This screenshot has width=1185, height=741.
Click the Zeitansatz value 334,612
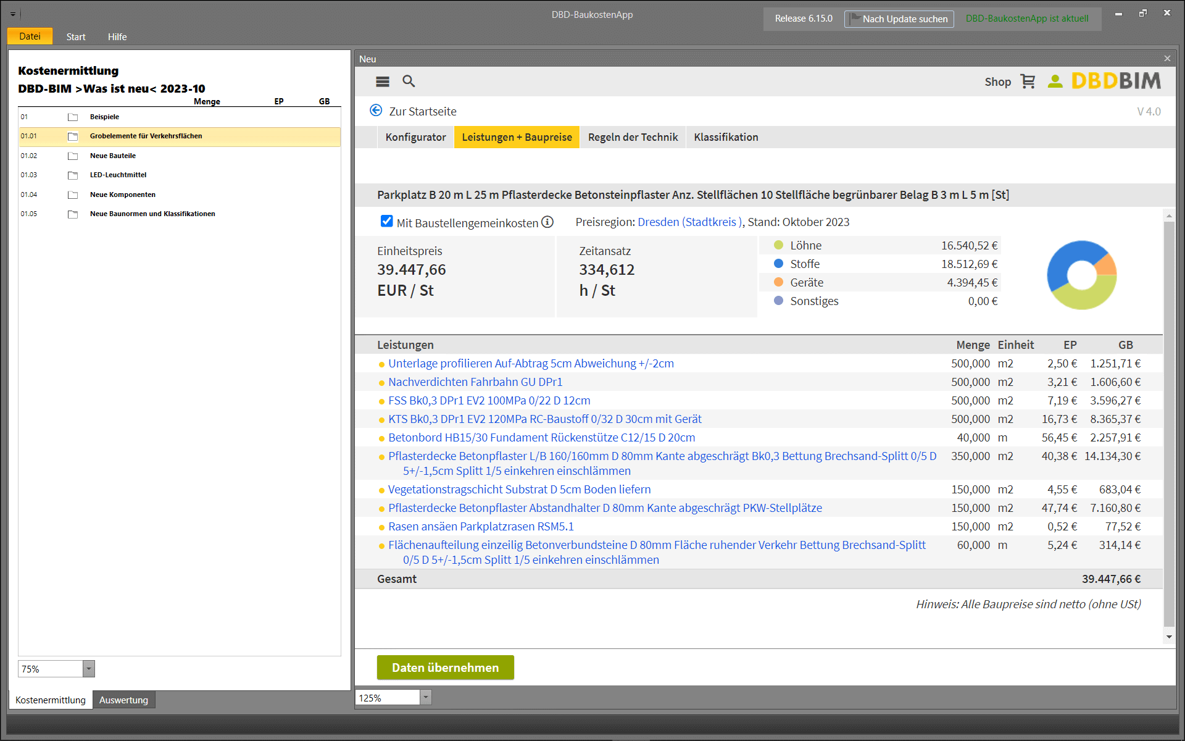click(x=607, y=270)
